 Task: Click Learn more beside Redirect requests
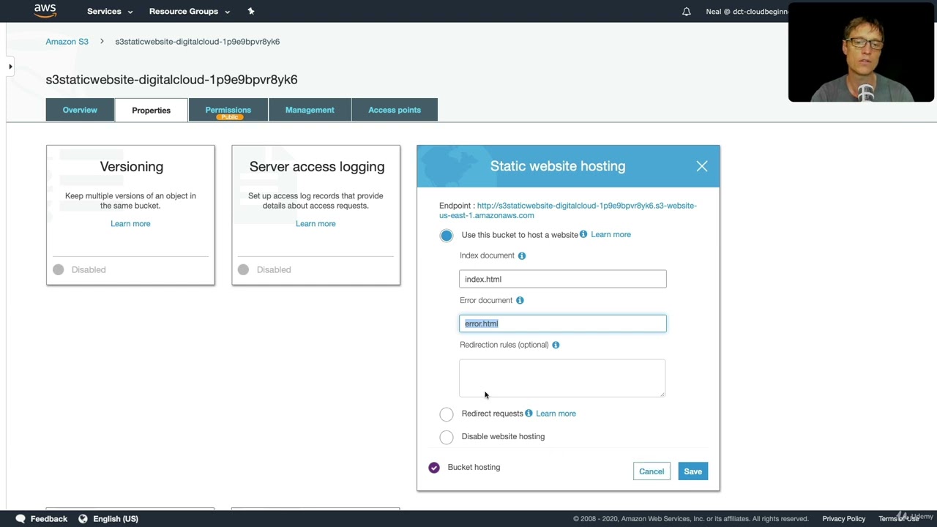tap(556, 414)
